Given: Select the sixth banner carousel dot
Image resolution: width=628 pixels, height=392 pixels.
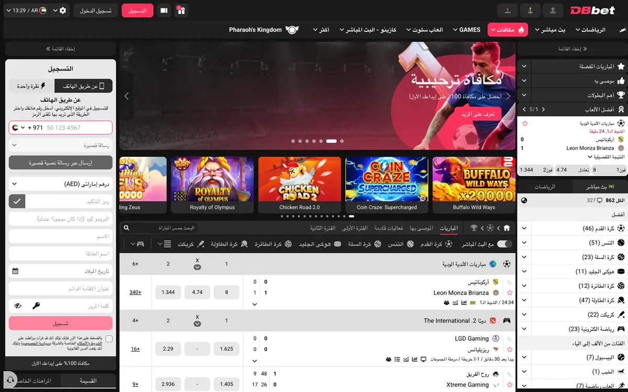Looking at the screenshot, I should 331,141.
